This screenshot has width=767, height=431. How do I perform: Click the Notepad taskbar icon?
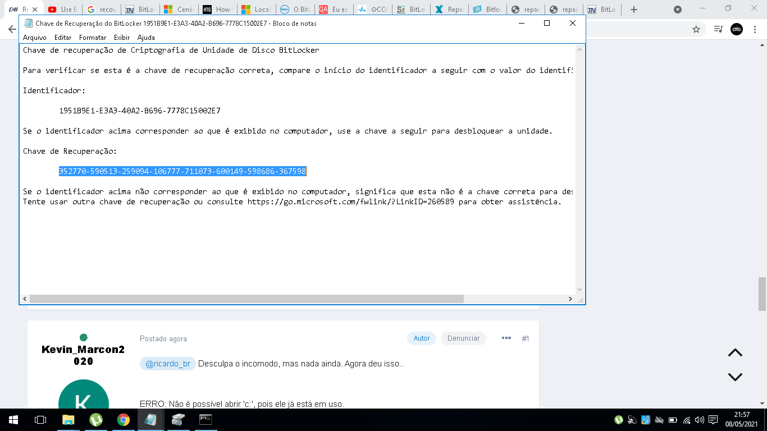(151, 420)
